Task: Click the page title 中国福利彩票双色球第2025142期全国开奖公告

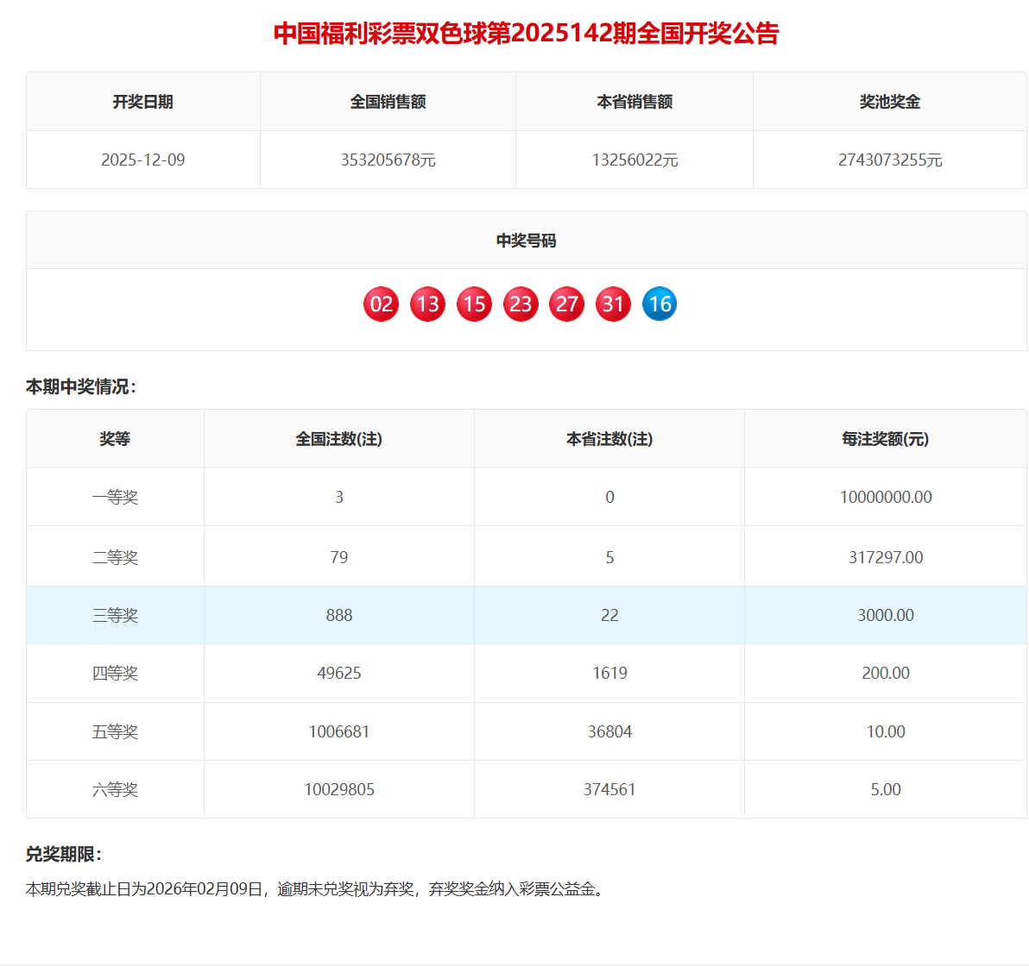Action: tap(527, 34)
